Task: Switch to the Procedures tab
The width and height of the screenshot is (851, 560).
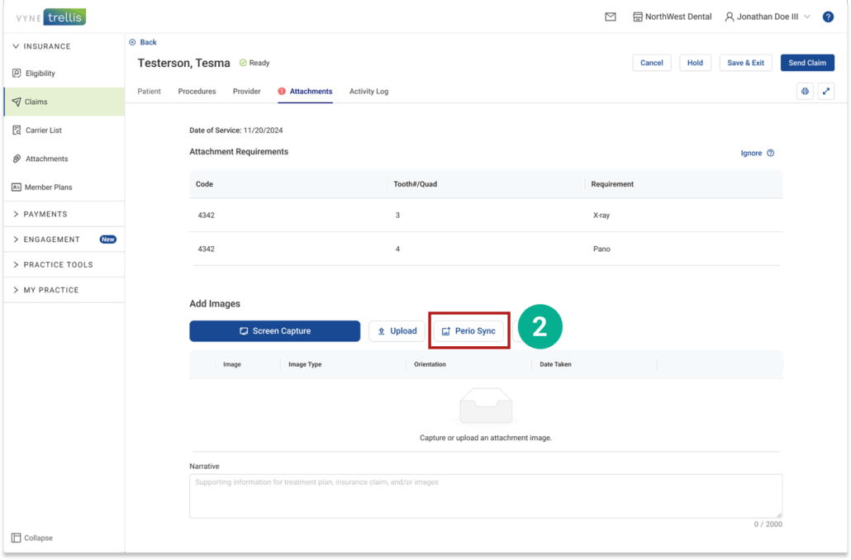Action: (x=197, y=92)
